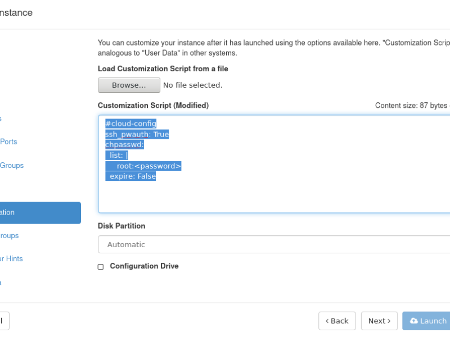Click inside the Customization Script text area
The image size is (450, 337).
pyautogui.click(x=274, y=164)
